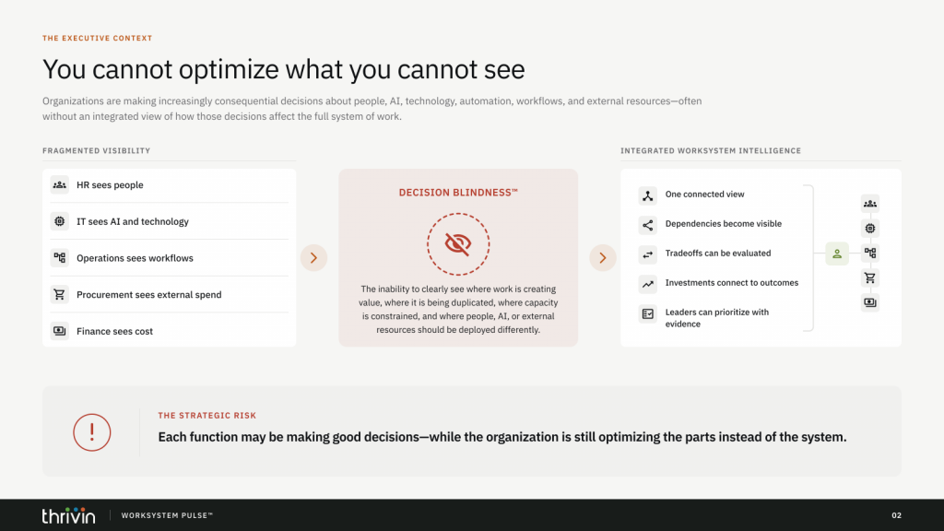
Task: Click the money icon beside Finance sees cost
Action: coord(59,331)
